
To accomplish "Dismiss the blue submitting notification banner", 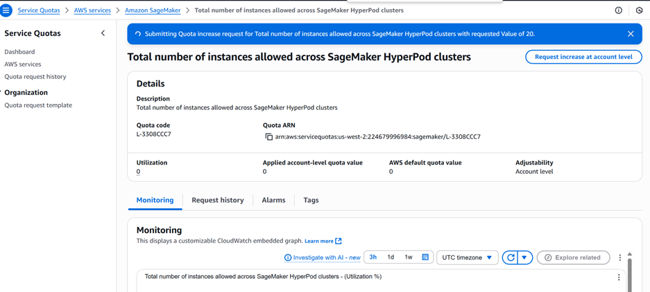I will (x=631, y=34).
